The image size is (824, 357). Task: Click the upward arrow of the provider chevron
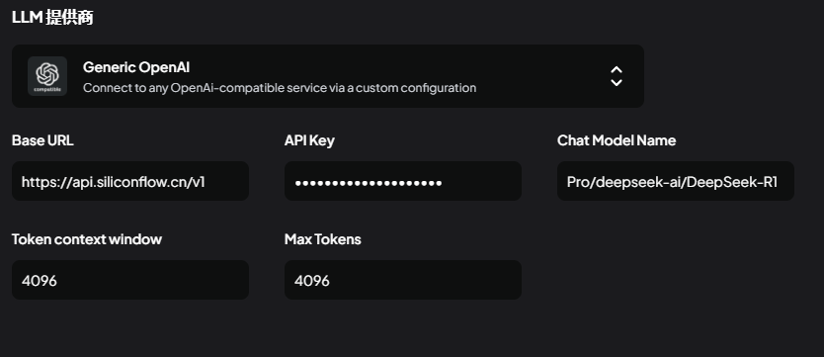pos(616,70)
